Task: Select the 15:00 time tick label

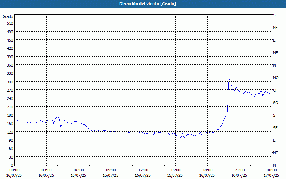Action: pyautogui.click(x=175, y=170)
